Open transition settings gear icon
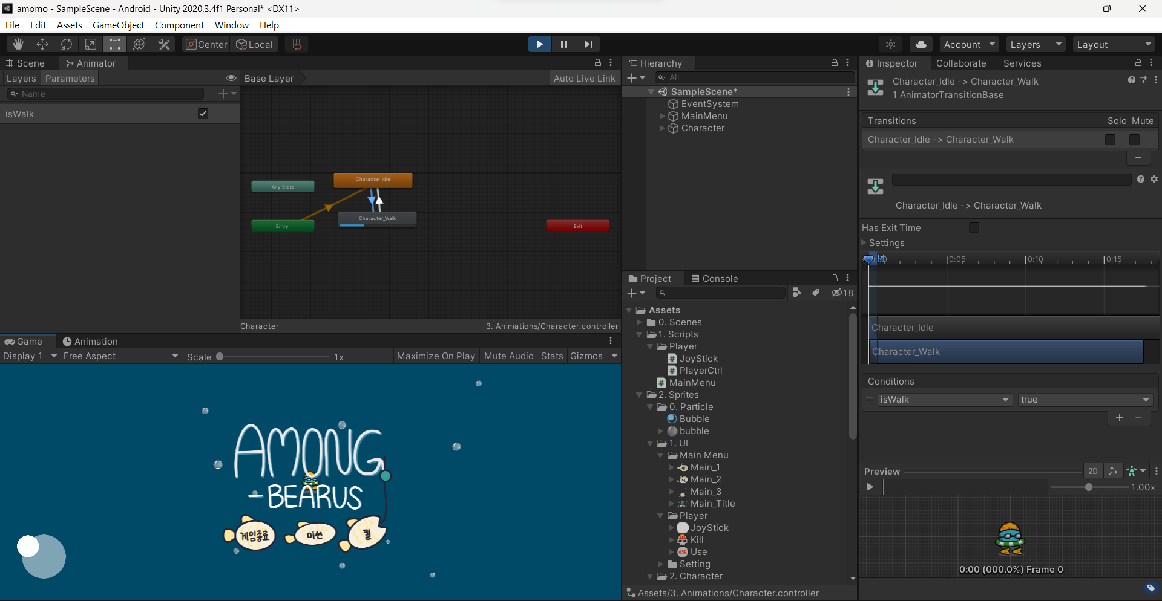Image resolution: width=1162 pixels, height=601 pixels. 1154,179
